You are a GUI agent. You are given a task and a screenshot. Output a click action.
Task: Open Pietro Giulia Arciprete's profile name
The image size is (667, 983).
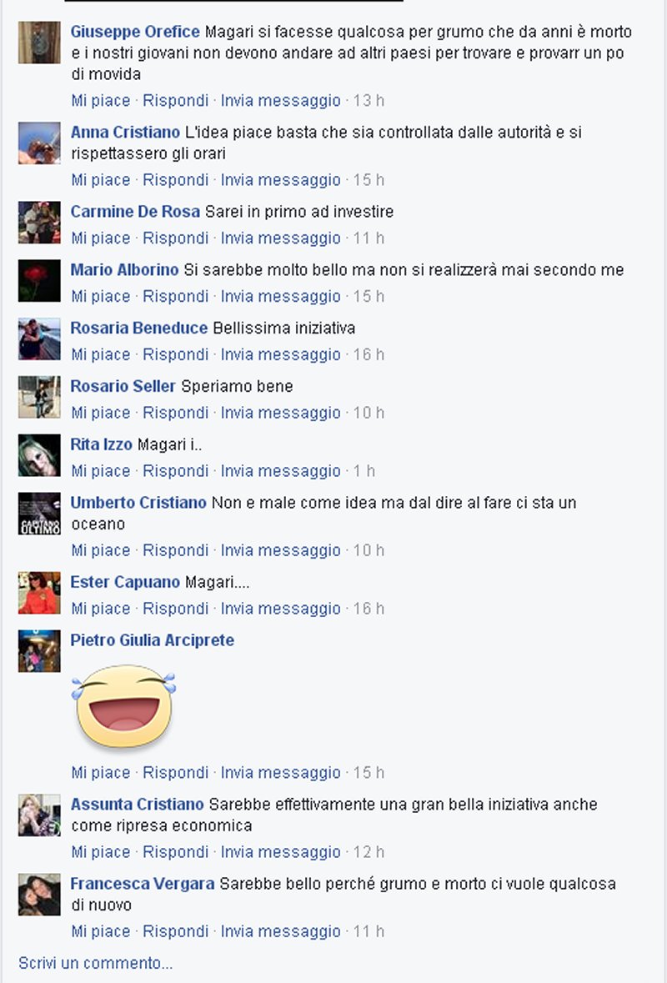tap(153, 640)
